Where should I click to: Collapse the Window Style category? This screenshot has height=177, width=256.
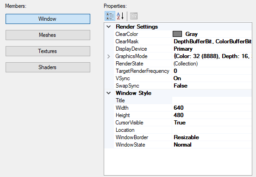point(109,93)
